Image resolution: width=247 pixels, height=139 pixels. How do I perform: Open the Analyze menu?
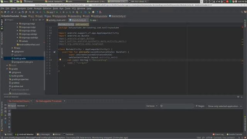(38, 8)
